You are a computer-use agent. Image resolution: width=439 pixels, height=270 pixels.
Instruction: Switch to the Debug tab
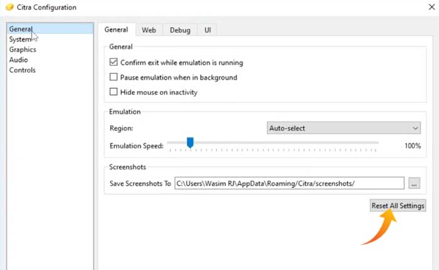(x=180, y=30)
